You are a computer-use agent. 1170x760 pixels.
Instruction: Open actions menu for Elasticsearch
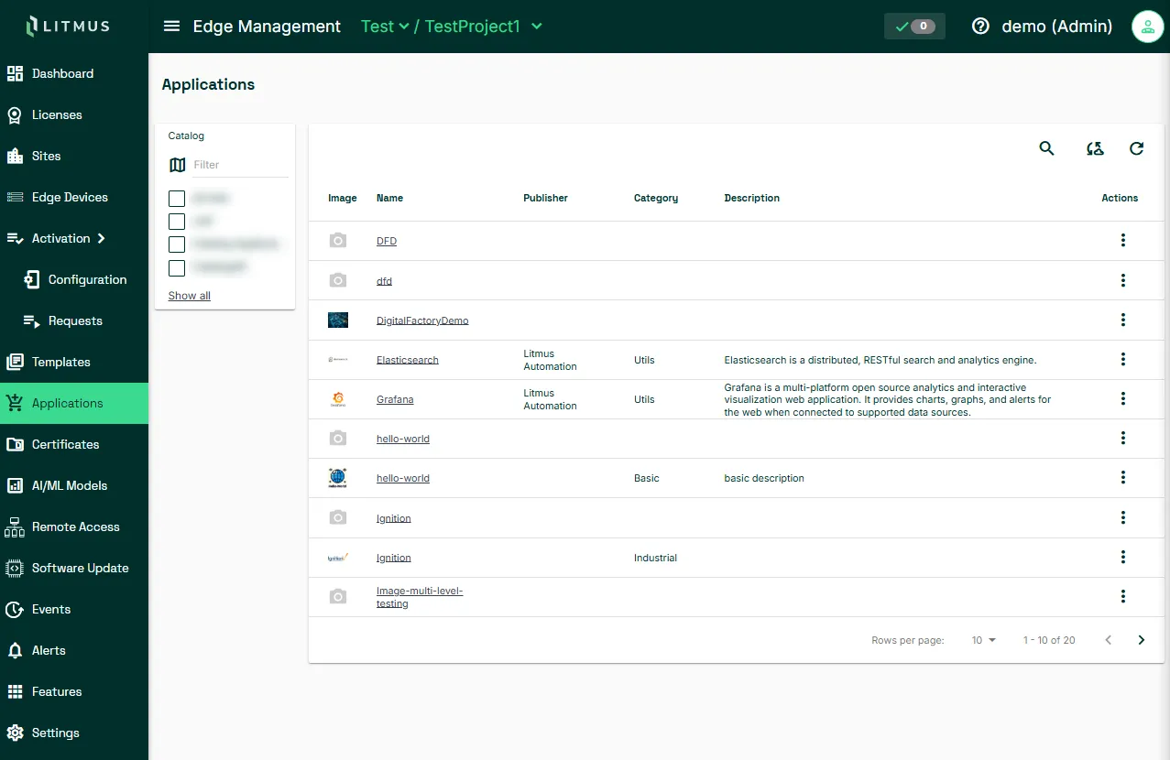click(x=1123, y=359)
